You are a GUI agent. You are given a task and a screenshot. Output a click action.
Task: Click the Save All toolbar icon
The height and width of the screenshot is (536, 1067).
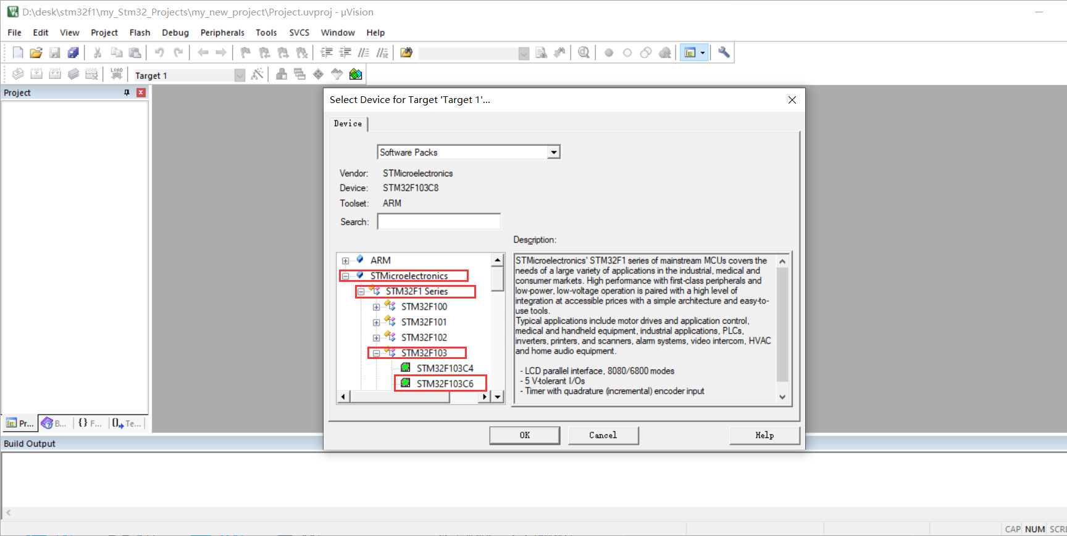tap(73, 52)
